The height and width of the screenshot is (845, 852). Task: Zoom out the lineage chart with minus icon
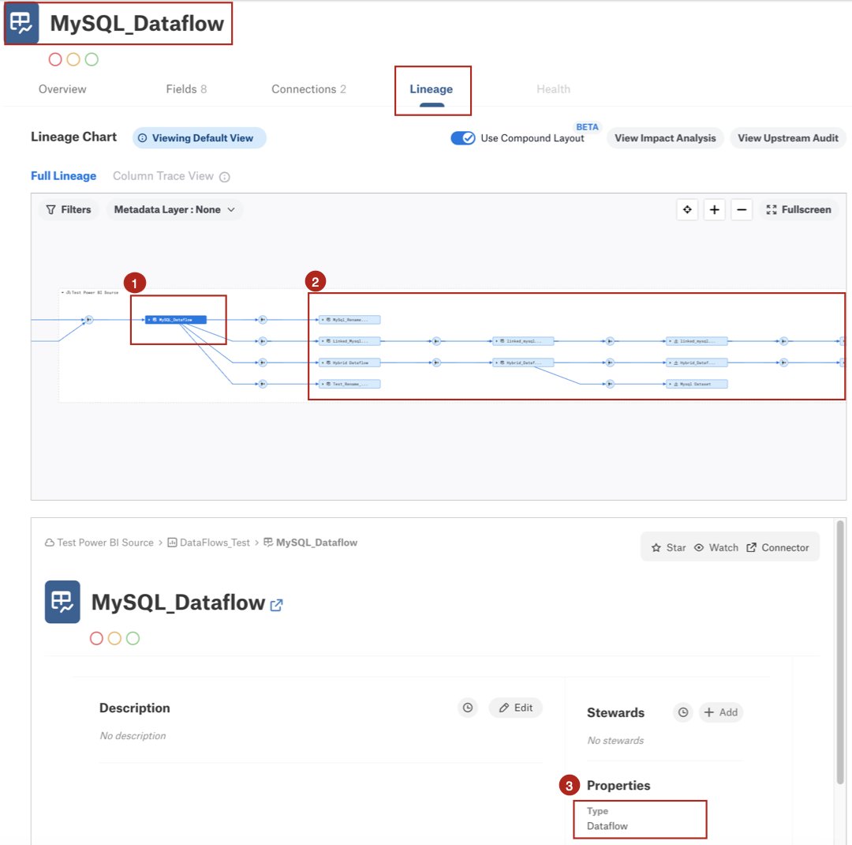click(x=742, y=209)
